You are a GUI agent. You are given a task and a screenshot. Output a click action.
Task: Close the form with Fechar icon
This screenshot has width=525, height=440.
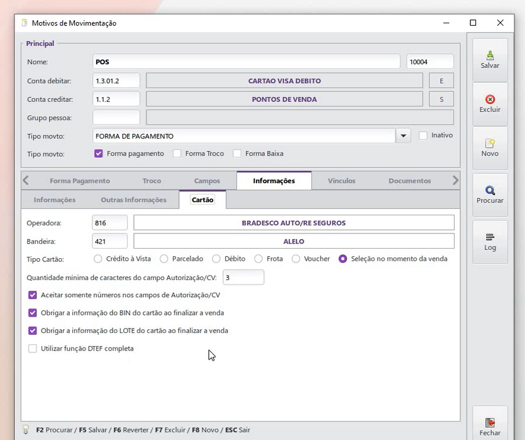pyautogui.click(x=490, y=422)
